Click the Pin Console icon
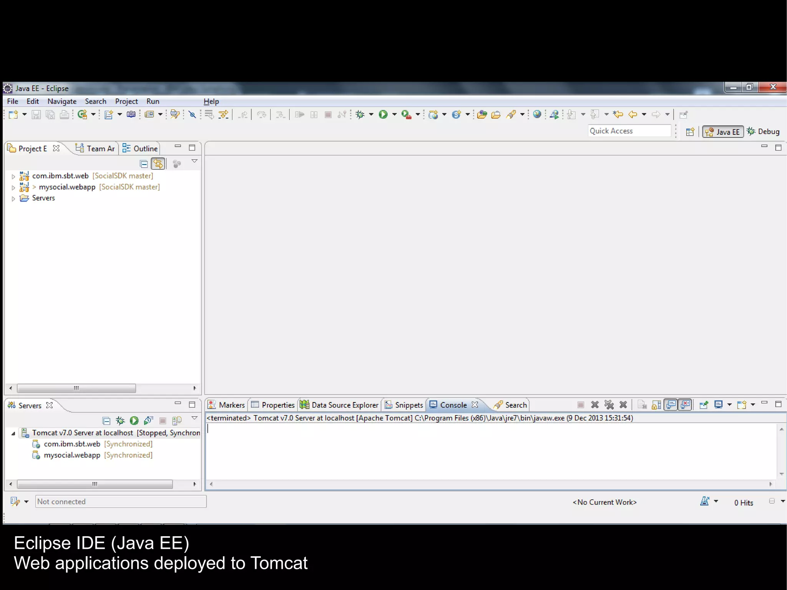 point(704,405)
